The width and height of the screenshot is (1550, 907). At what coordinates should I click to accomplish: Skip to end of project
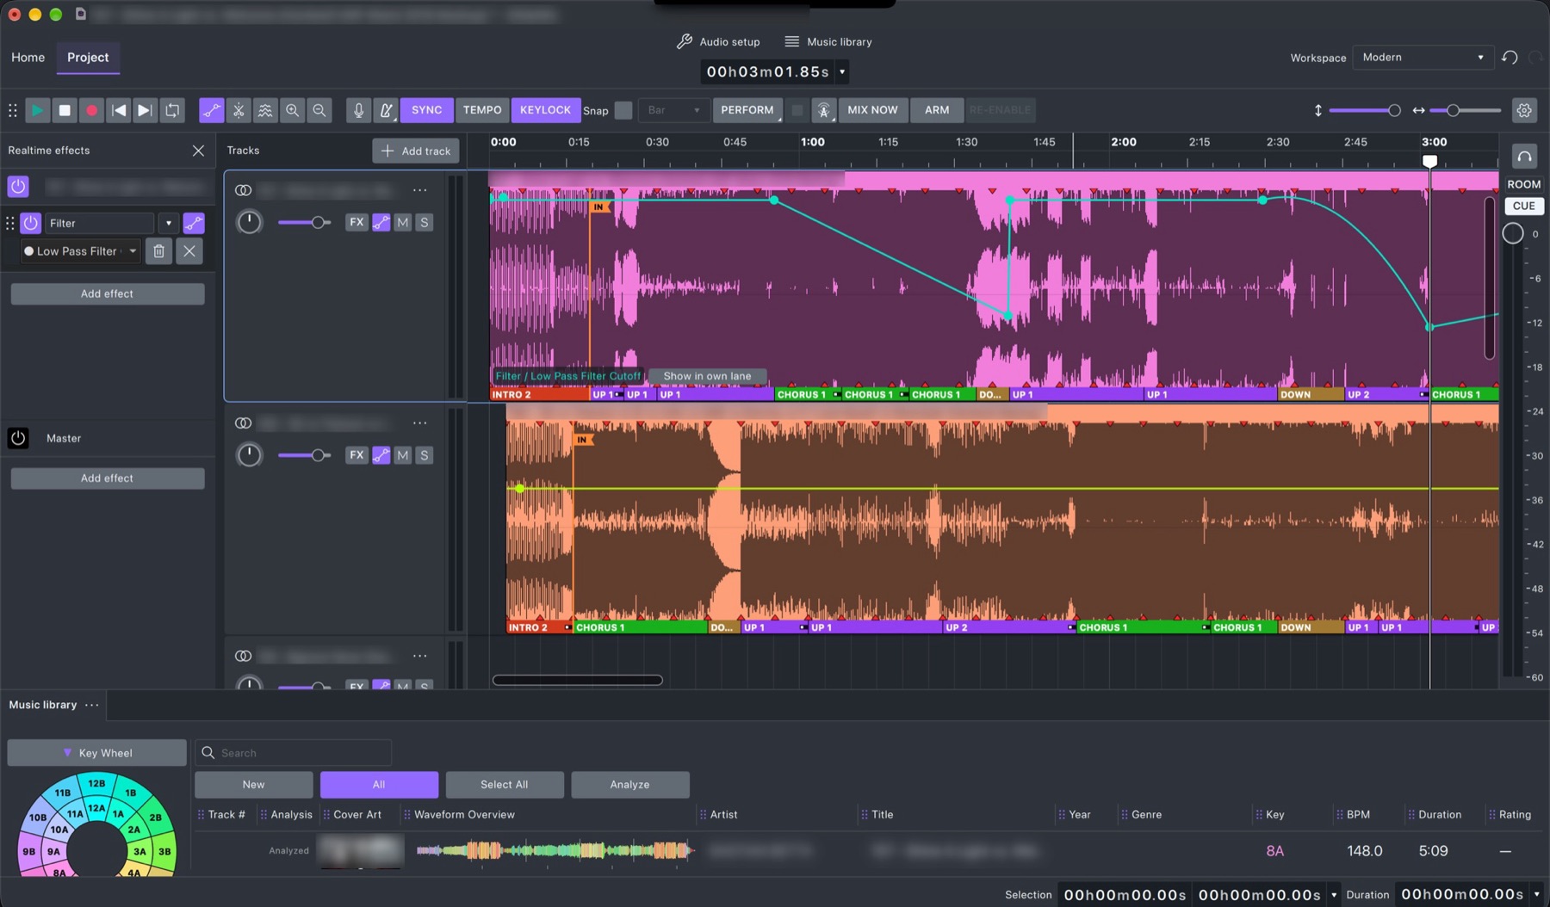coord(146,110)
